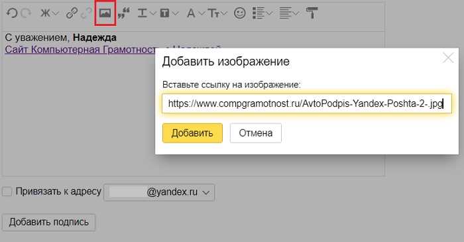This screenshot has height=242, width=464.
Task: Click the 'Вставьте ссылку на изображение' label
Action: tap(231, 85)
